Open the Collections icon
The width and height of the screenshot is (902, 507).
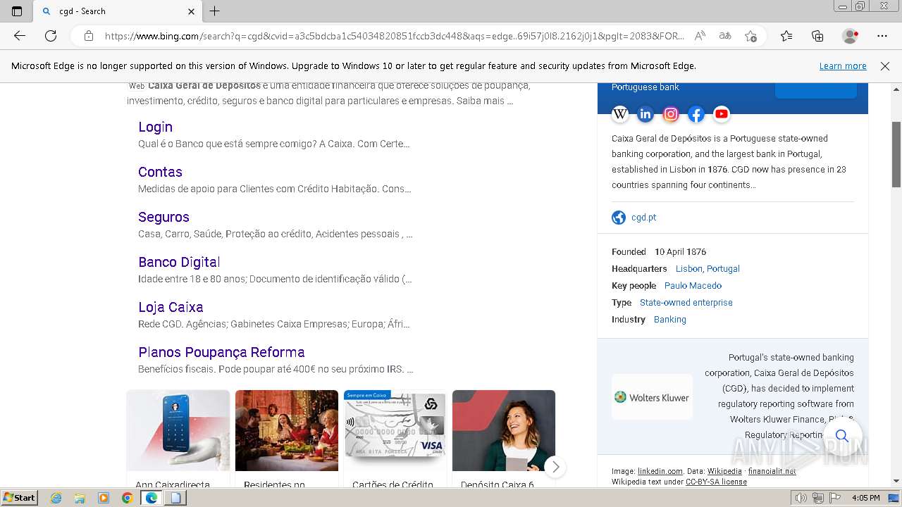click(817, 36)
